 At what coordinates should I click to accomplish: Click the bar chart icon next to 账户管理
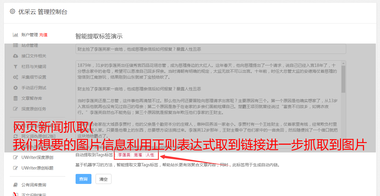pos(15,35)
